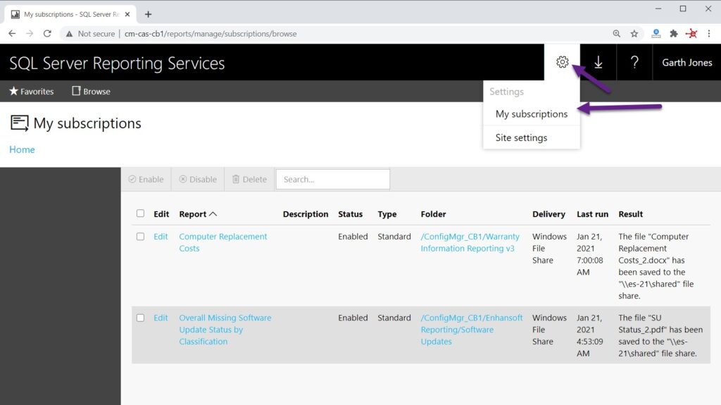Image resolution: width=721 pixels, height=405 pixels.
Task: Click the settings gear icon
Action: 562,63
